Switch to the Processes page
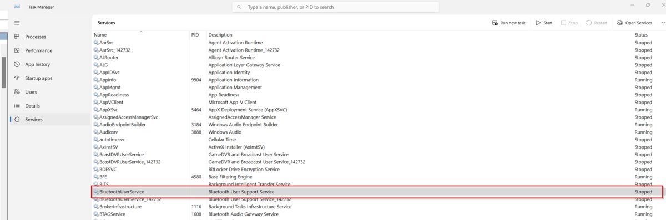Image resolution: width=666 pixels, height=220 pixels. pos(50,37)
